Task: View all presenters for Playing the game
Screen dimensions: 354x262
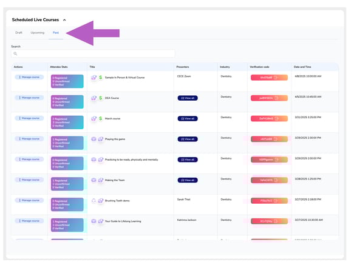Action: 188,139
